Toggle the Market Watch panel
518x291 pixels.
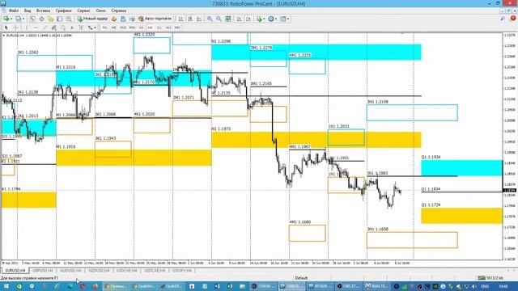coord(32,19)
